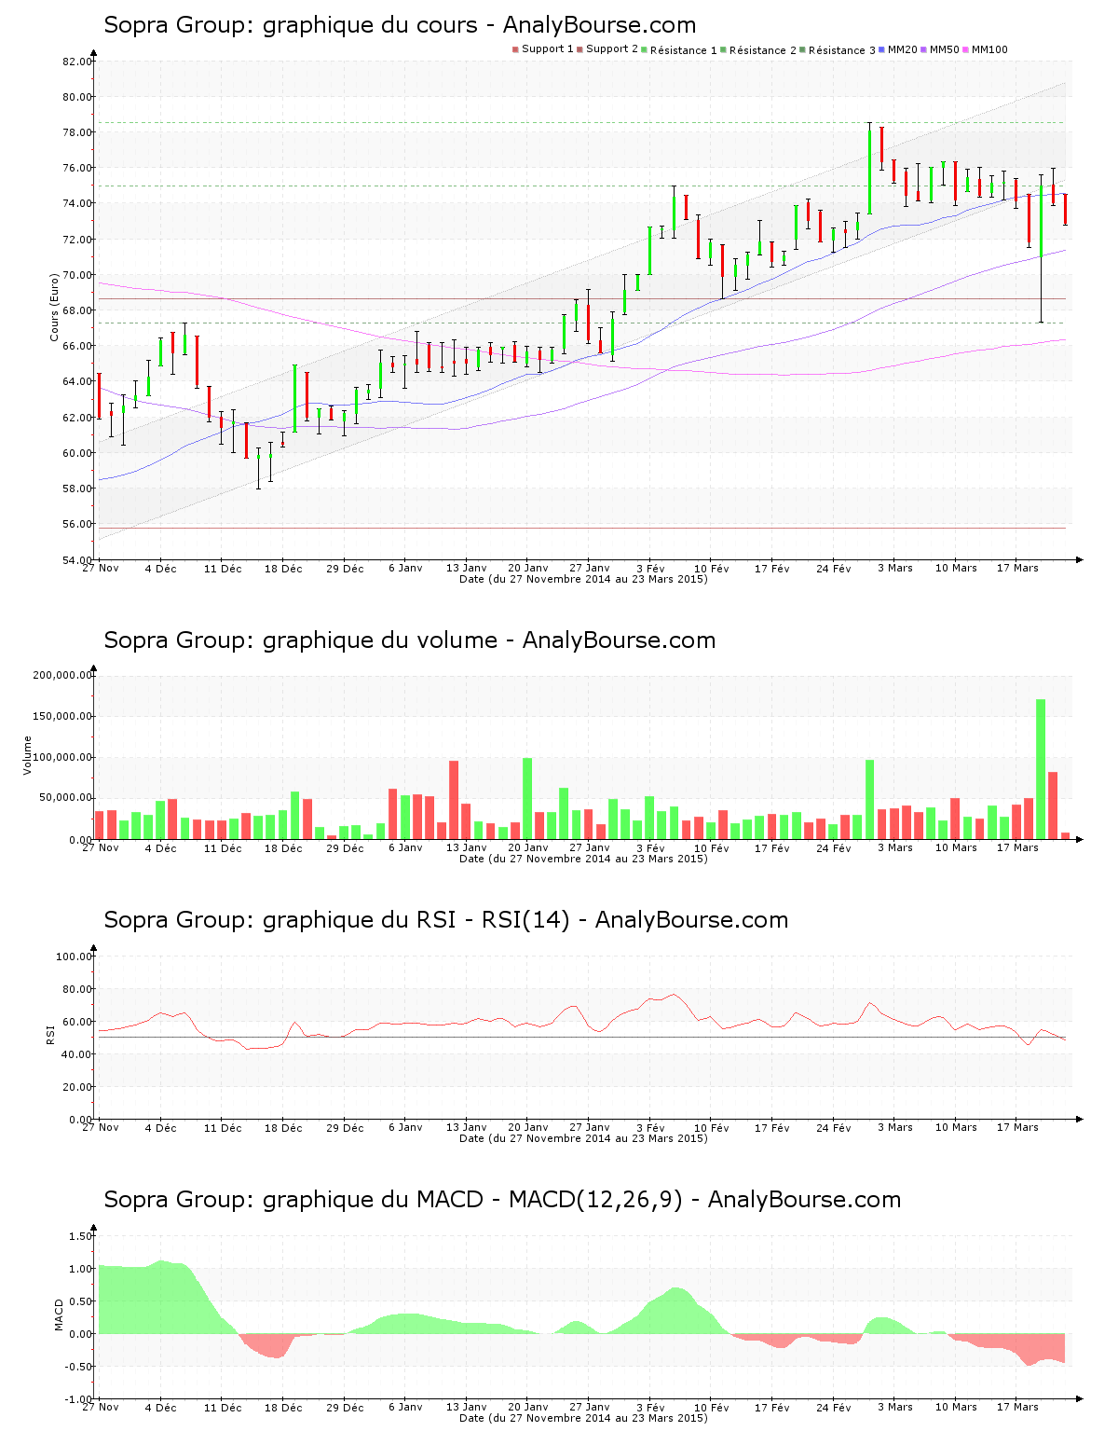
Task: Click the 1.50 tick on MACD axis
Action: (81, 1236)
